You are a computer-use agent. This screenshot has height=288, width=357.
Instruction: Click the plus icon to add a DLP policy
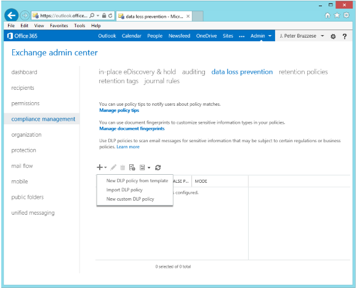pos(100,167)
